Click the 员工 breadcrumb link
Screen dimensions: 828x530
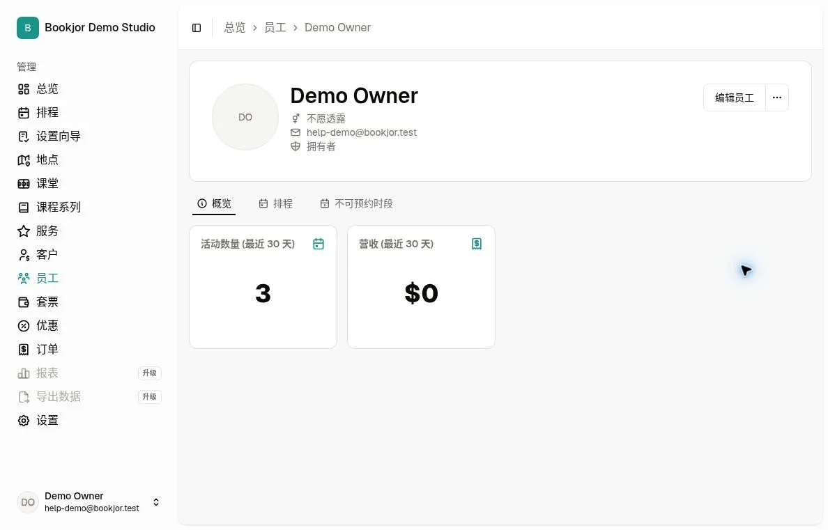point(275,28)
